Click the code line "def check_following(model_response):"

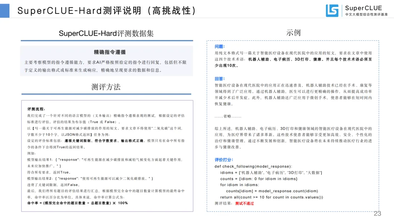[253, 166]
